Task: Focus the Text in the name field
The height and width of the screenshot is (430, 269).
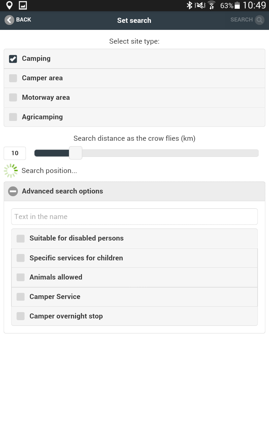Action: tap(134, 217)
